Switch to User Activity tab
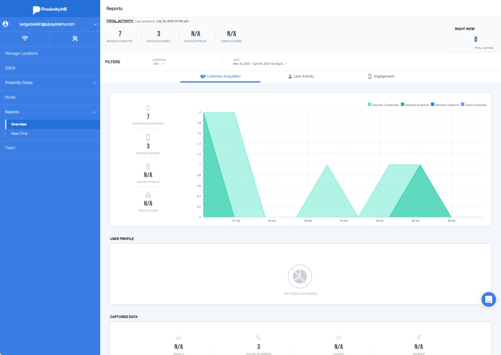Screen dimensions: 501x355 301,77
